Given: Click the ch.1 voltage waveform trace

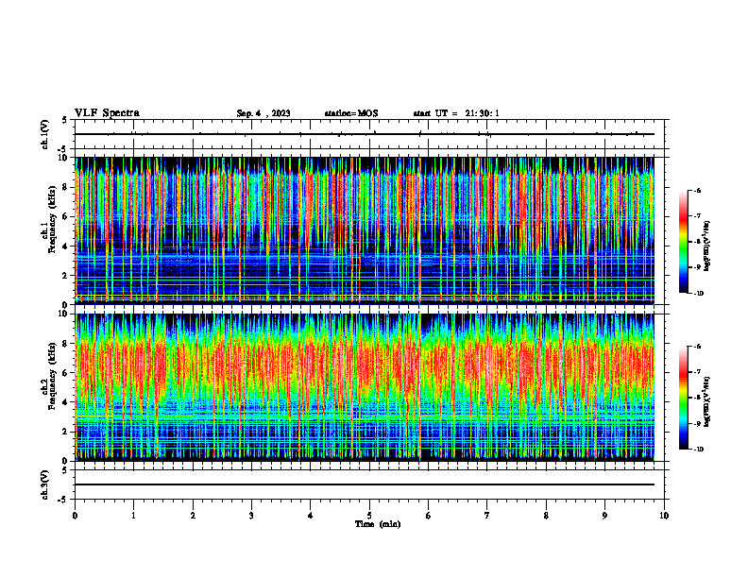Looking at the screenshot, I should [365, 134].
